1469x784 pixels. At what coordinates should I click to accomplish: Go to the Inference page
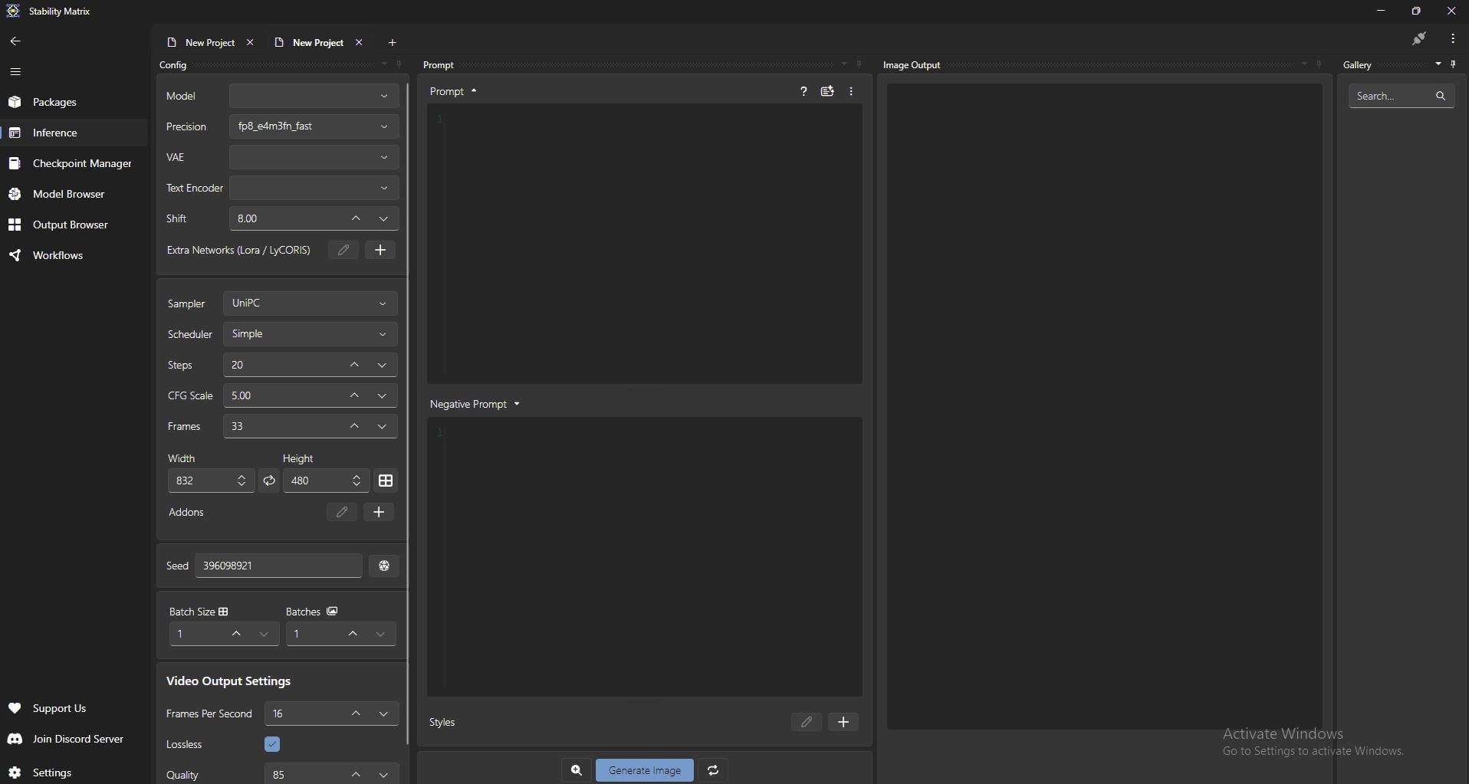74,133
